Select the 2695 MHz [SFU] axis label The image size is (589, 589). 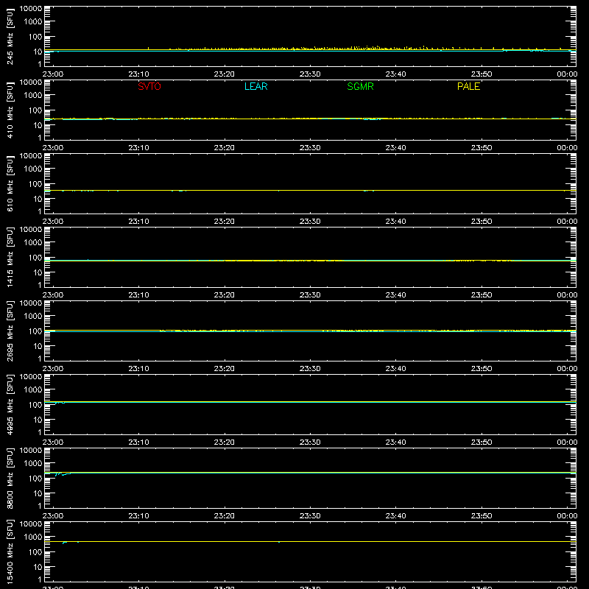click(x=10, y=331)
